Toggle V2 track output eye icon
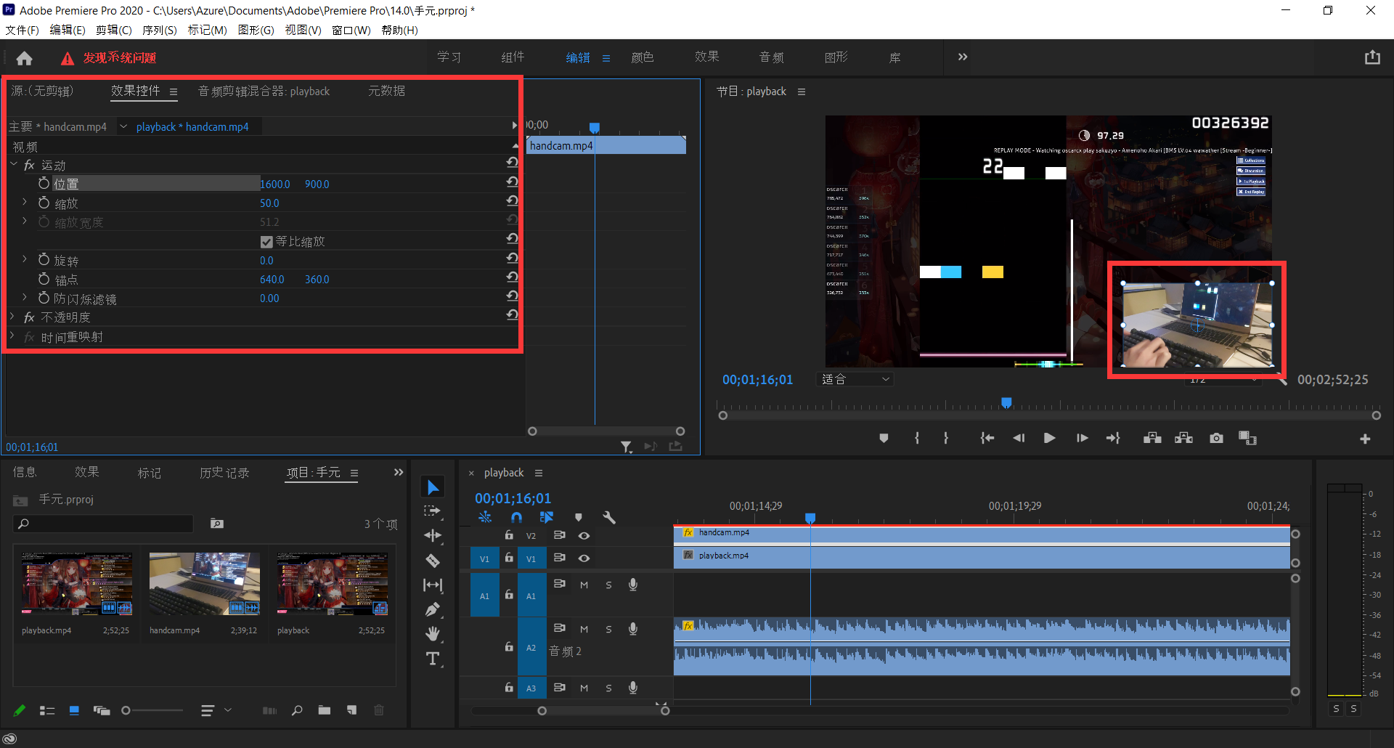Viewport: 1394px width, 748px height. coord(584,536)
